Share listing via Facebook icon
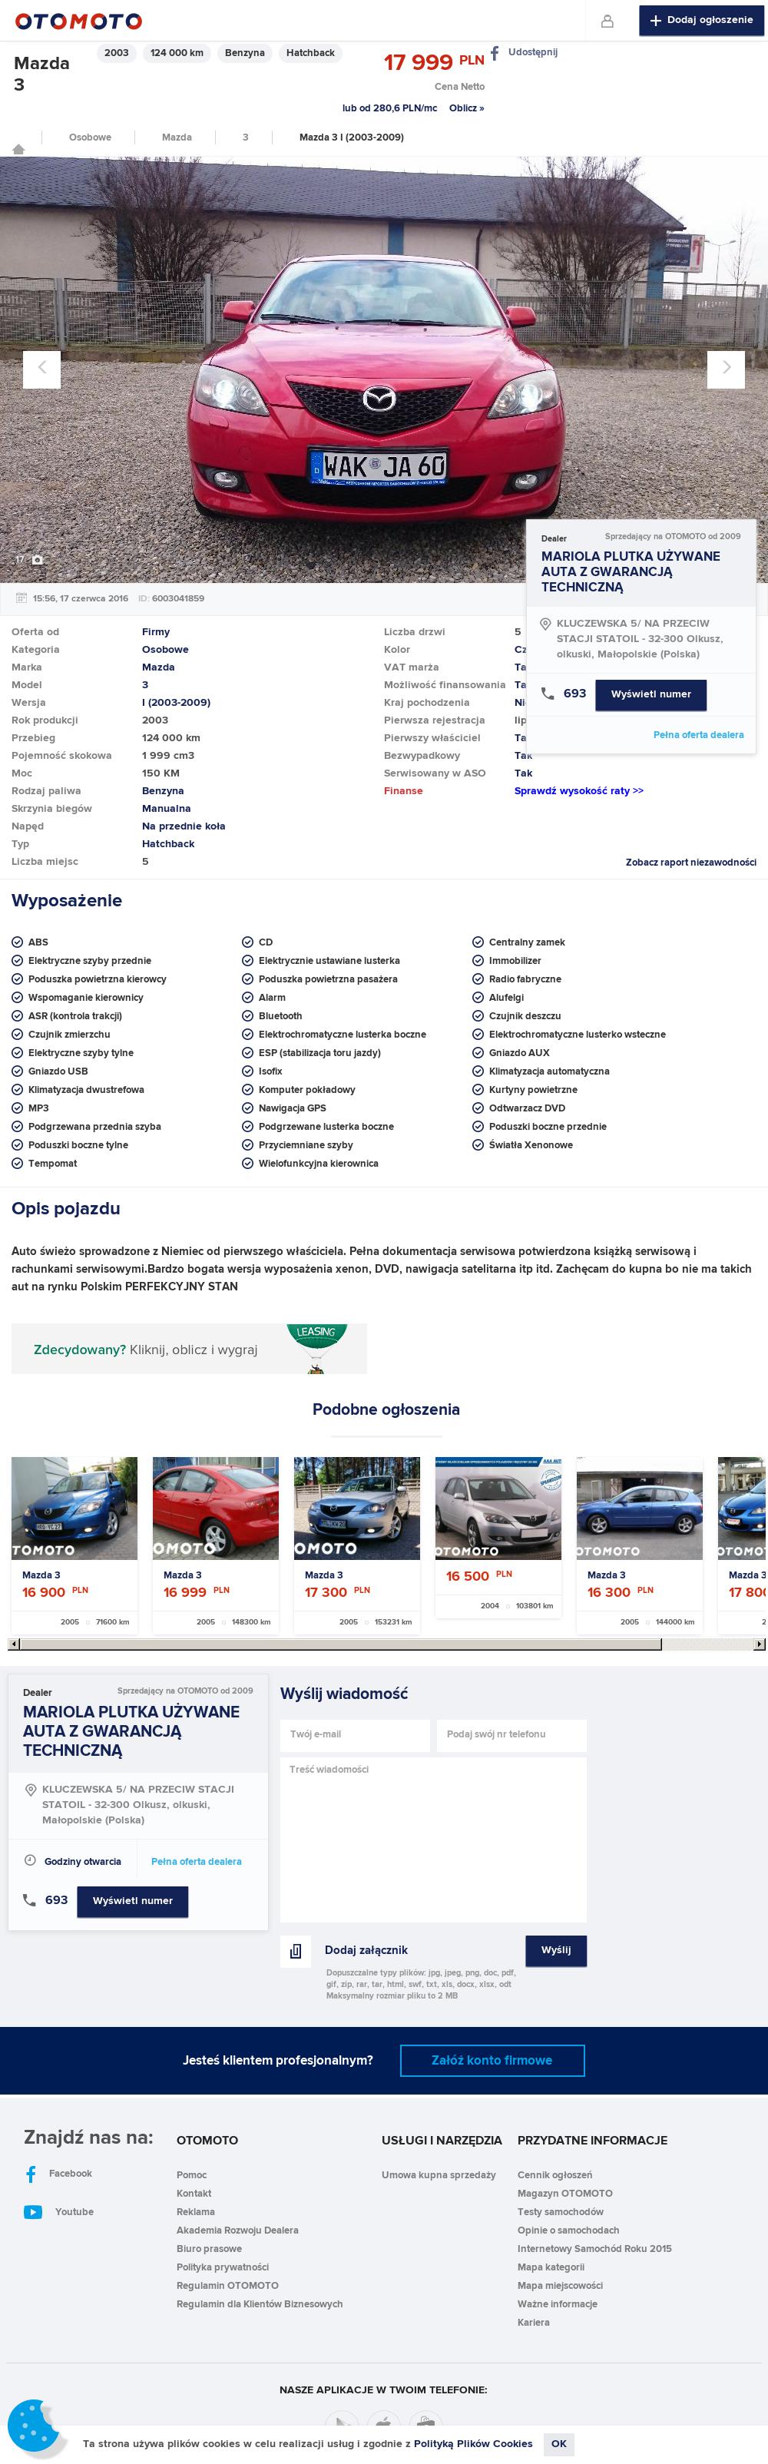Screen dimensions: 768x2464 [495, 52]
